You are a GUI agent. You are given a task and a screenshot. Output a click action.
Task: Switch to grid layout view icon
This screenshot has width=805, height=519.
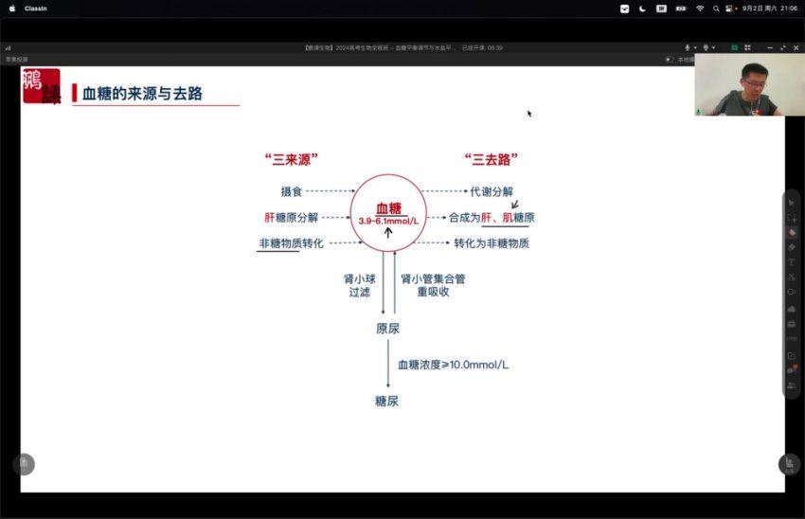(x=747, y=47)
